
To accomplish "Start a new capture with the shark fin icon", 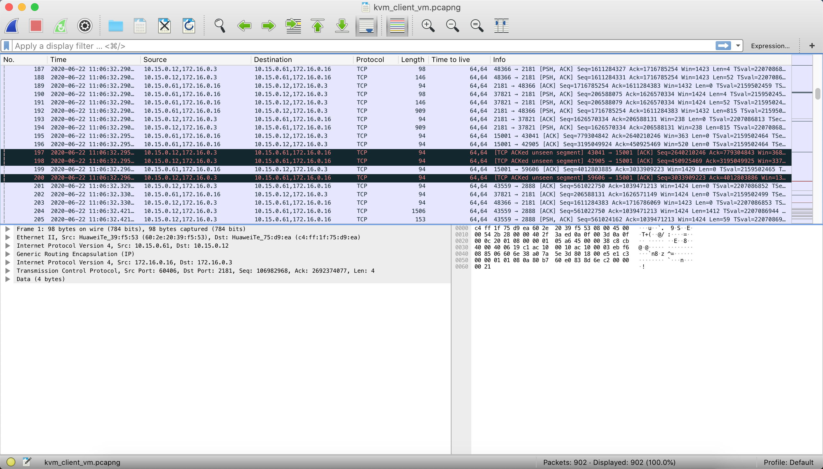I will pos(12,25).
